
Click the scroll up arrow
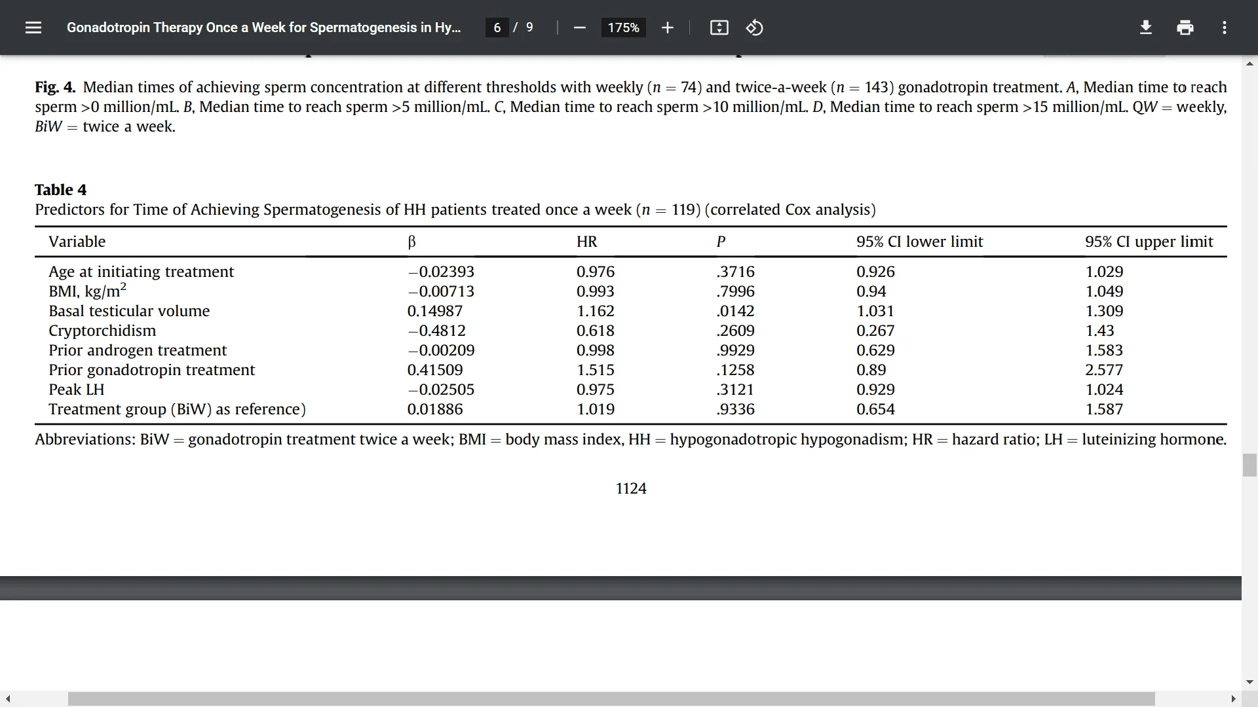point(1249,63)
